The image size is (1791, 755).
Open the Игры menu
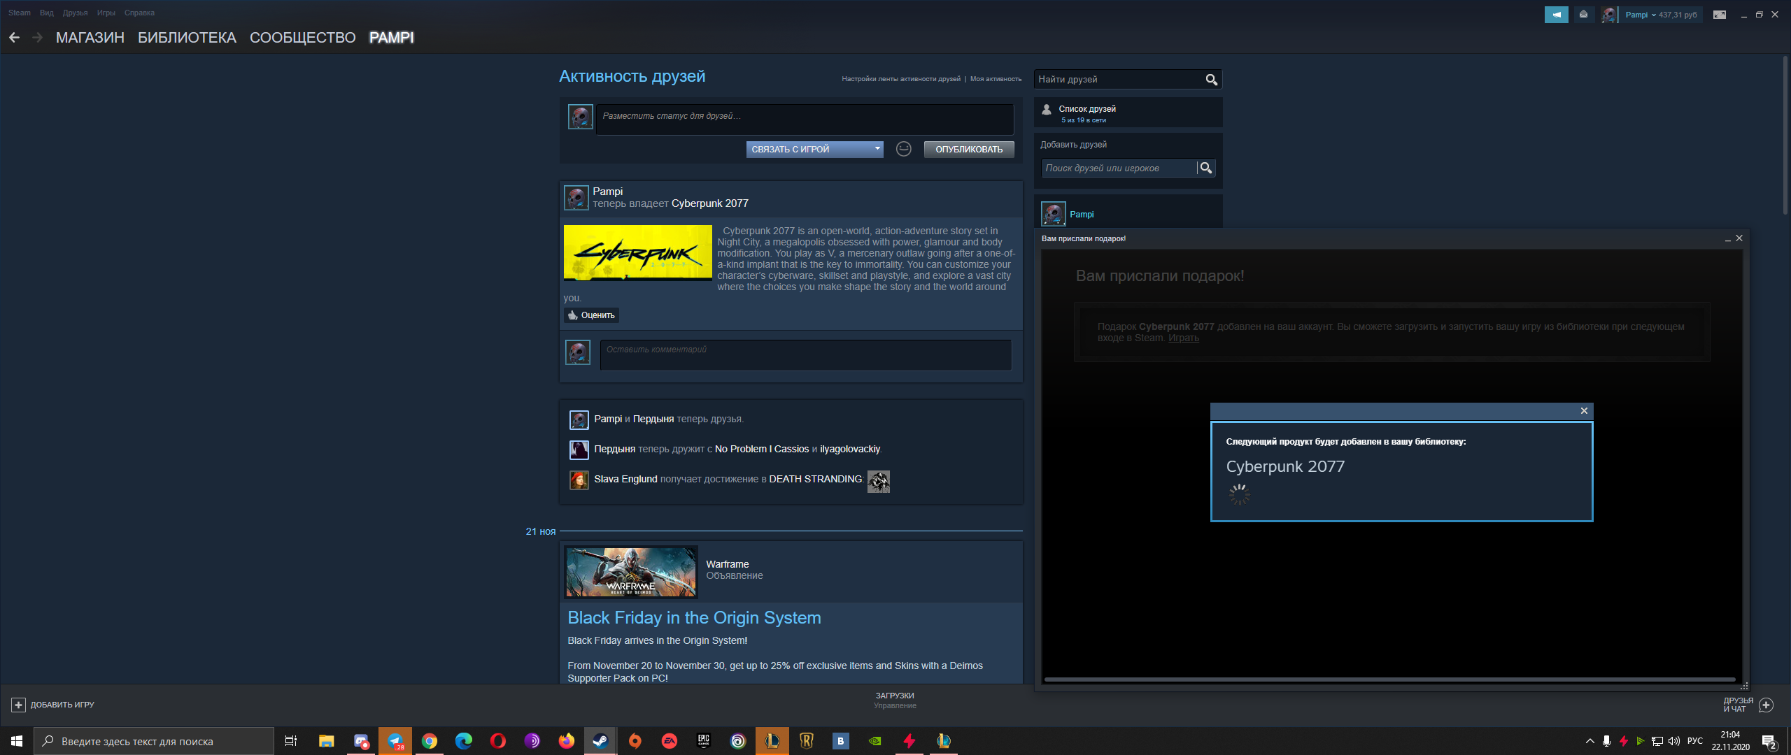pyautogui.click(x=106, y=13)
